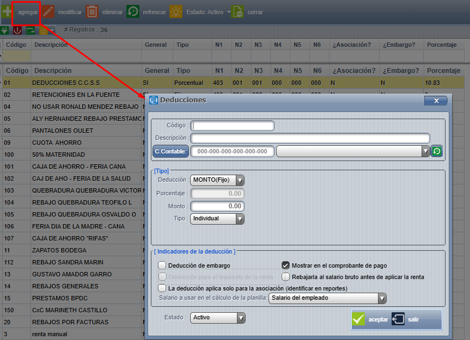Image resolution: width=470 pixels, height=340 pixels.
Task: Click the red power icon in secondary toolbar
Action: [x=17, y=30]
